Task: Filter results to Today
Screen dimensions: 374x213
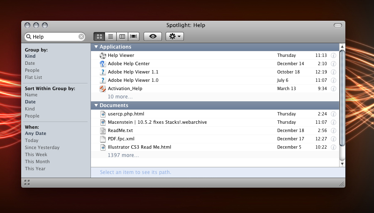Action: [32, 140]
